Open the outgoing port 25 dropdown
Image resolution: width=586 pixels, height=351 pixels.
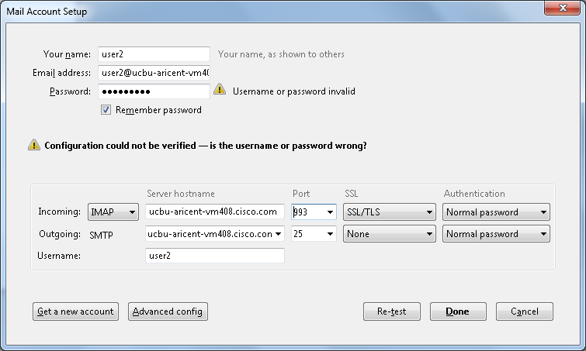pos(330,233)
